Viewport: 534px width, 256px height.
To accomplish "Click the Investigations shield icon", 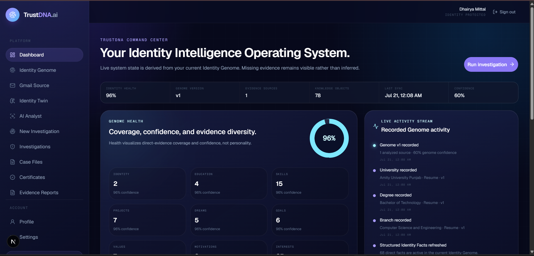I will 13,147.
